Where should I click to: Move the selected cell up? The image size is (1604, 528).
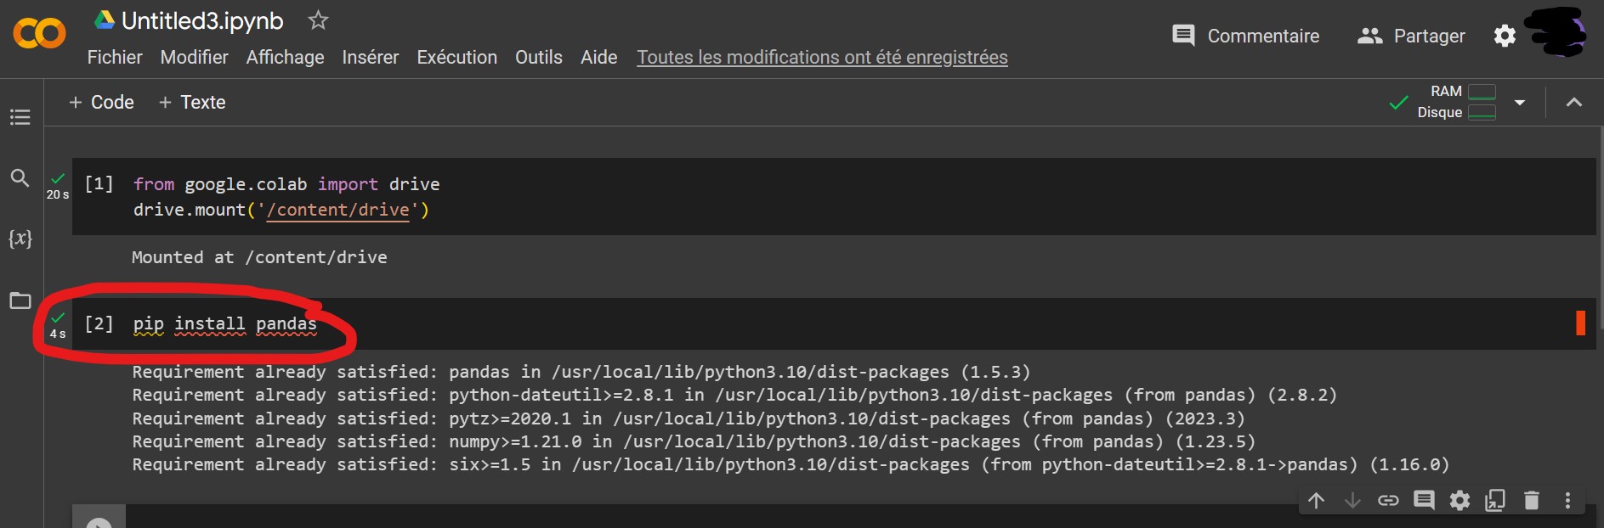(1317, 501)
